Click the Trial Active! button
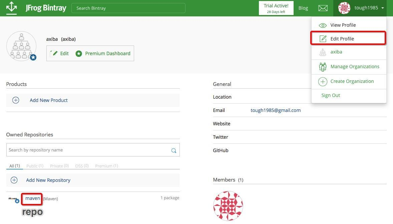This screenshot has width=393, height=224. (276, 8)
